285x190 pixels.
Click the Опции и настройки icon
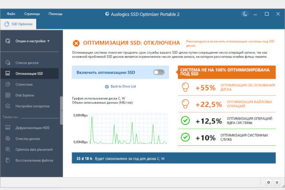tap(8, 41)
